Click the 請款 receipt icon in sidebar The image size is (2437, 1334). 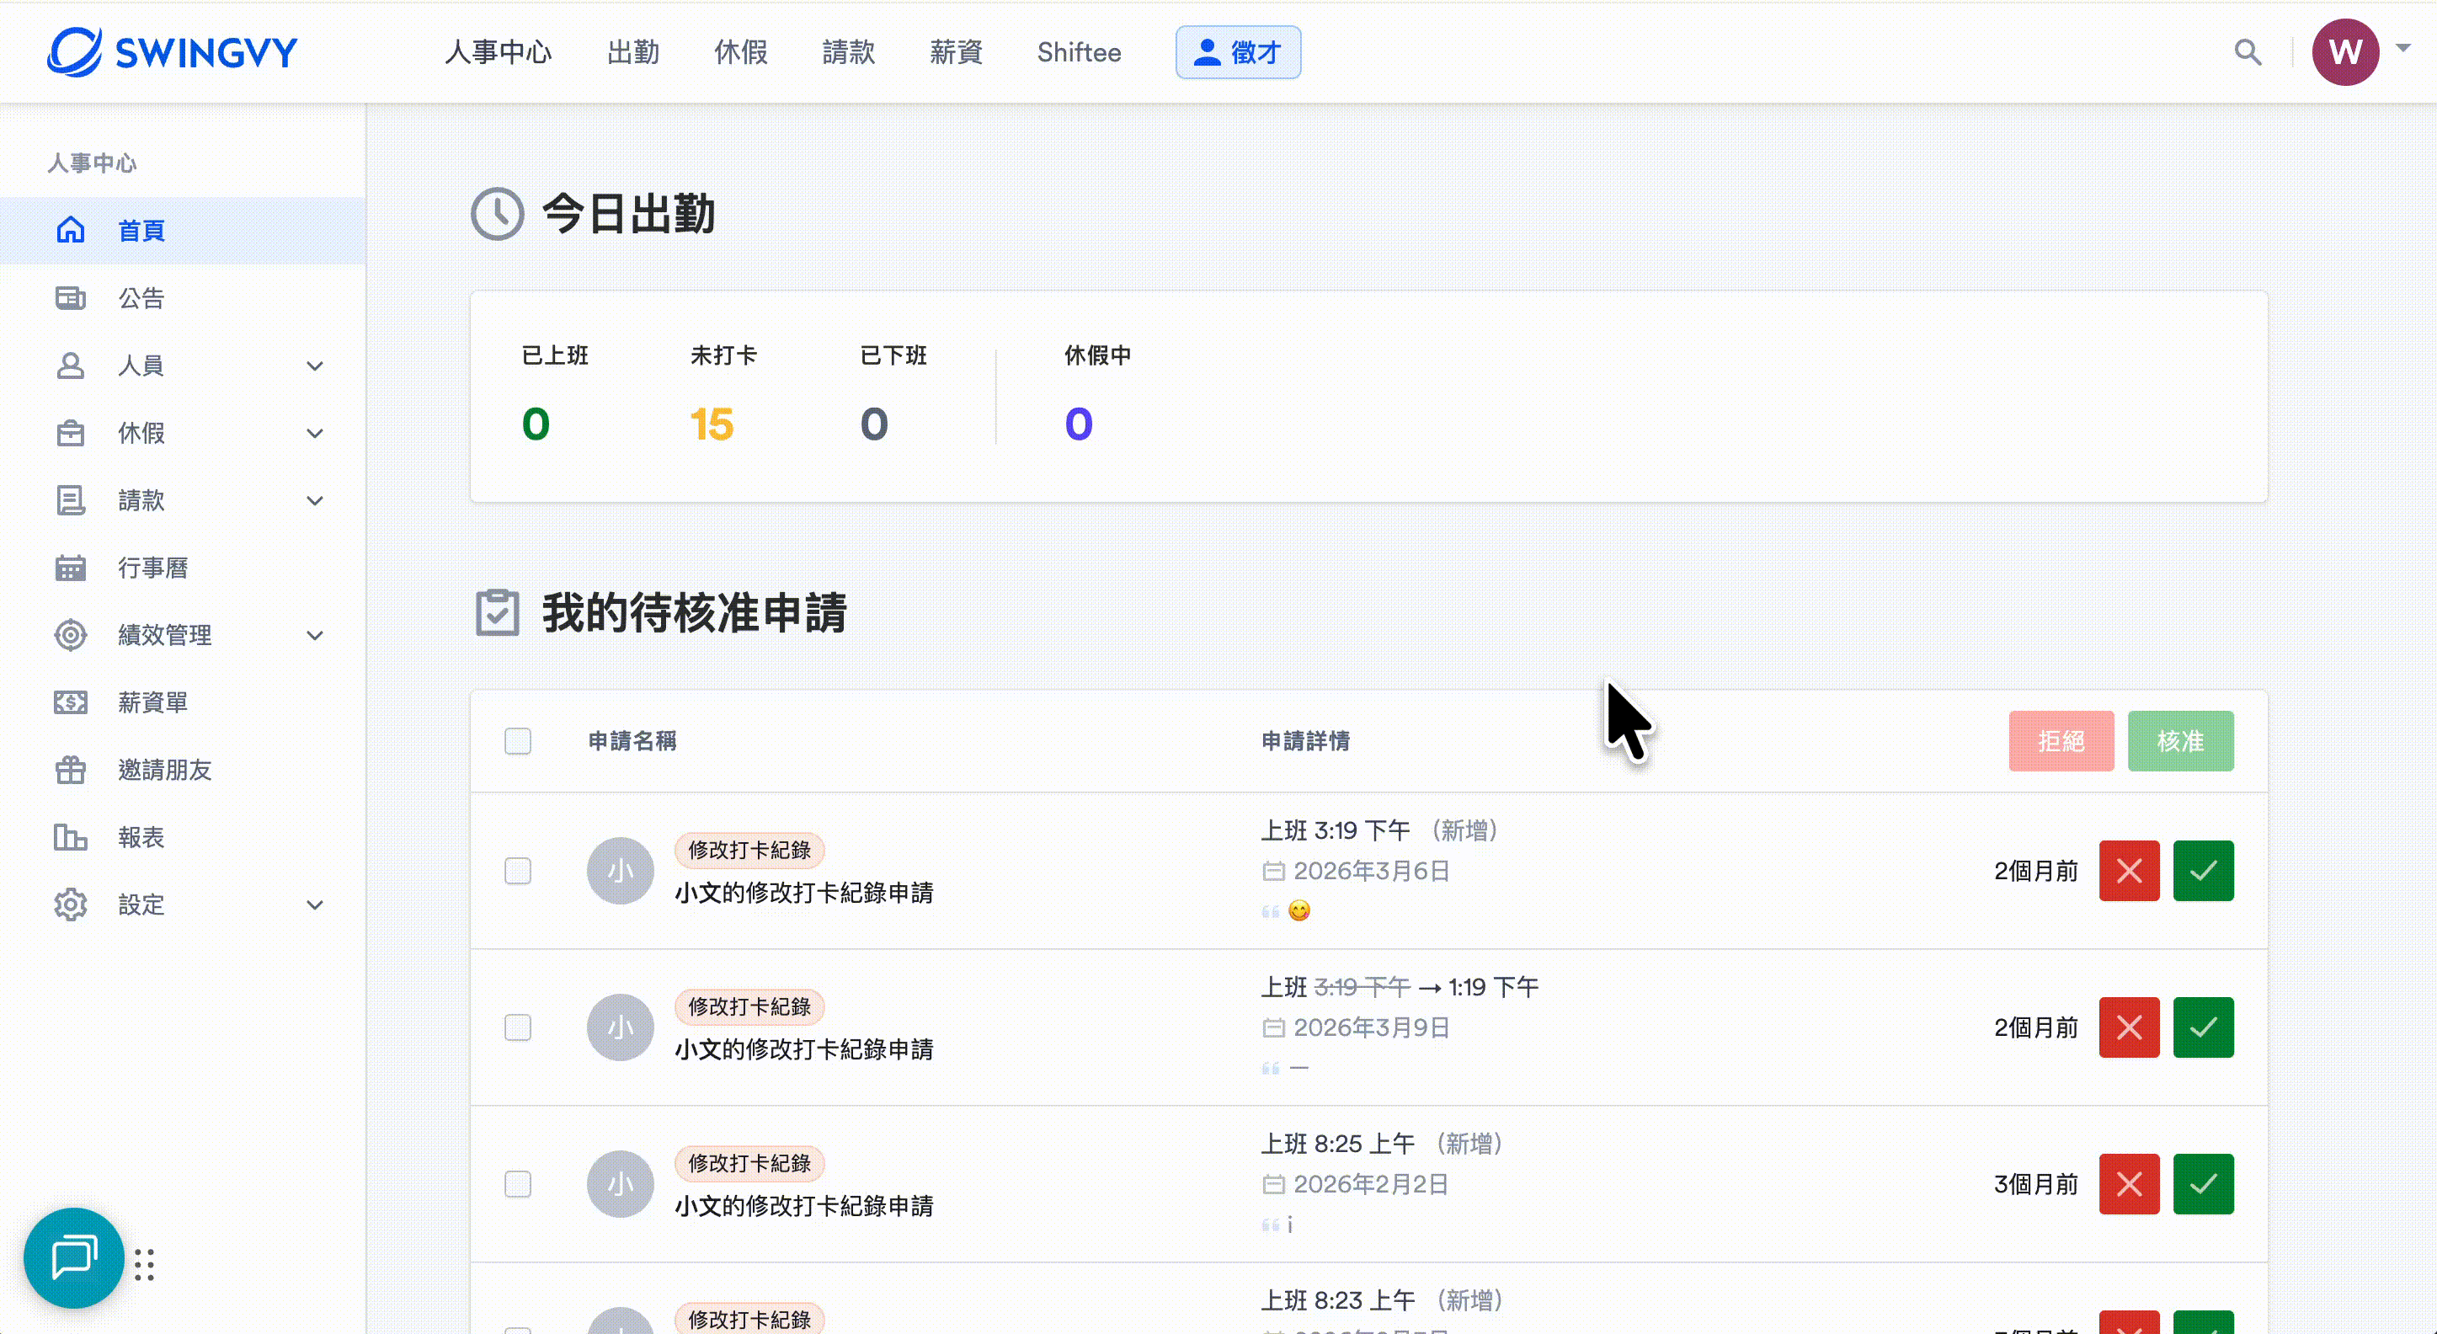tap(71, 500)
